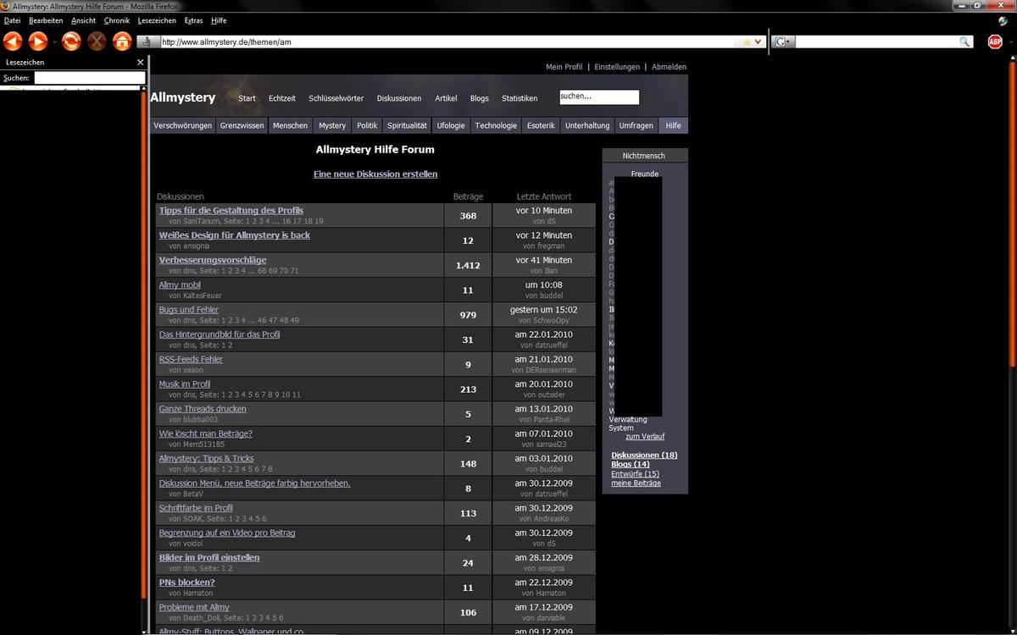The image size is (1017, 635).
Task: Open the URL bar history dropdown arrow
Action: point(758,41)
